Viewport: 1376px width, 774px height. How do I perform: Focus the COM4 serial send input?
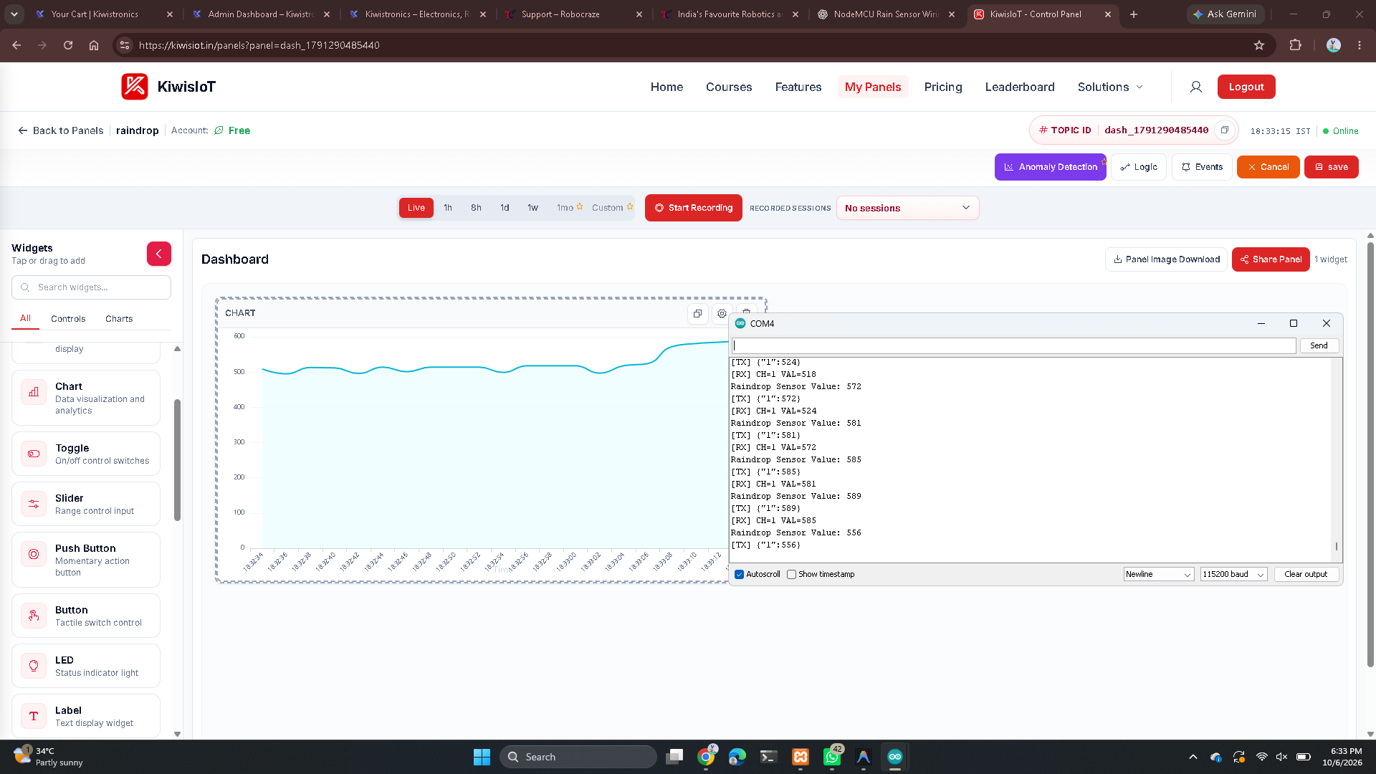(x=1013, y=345)
